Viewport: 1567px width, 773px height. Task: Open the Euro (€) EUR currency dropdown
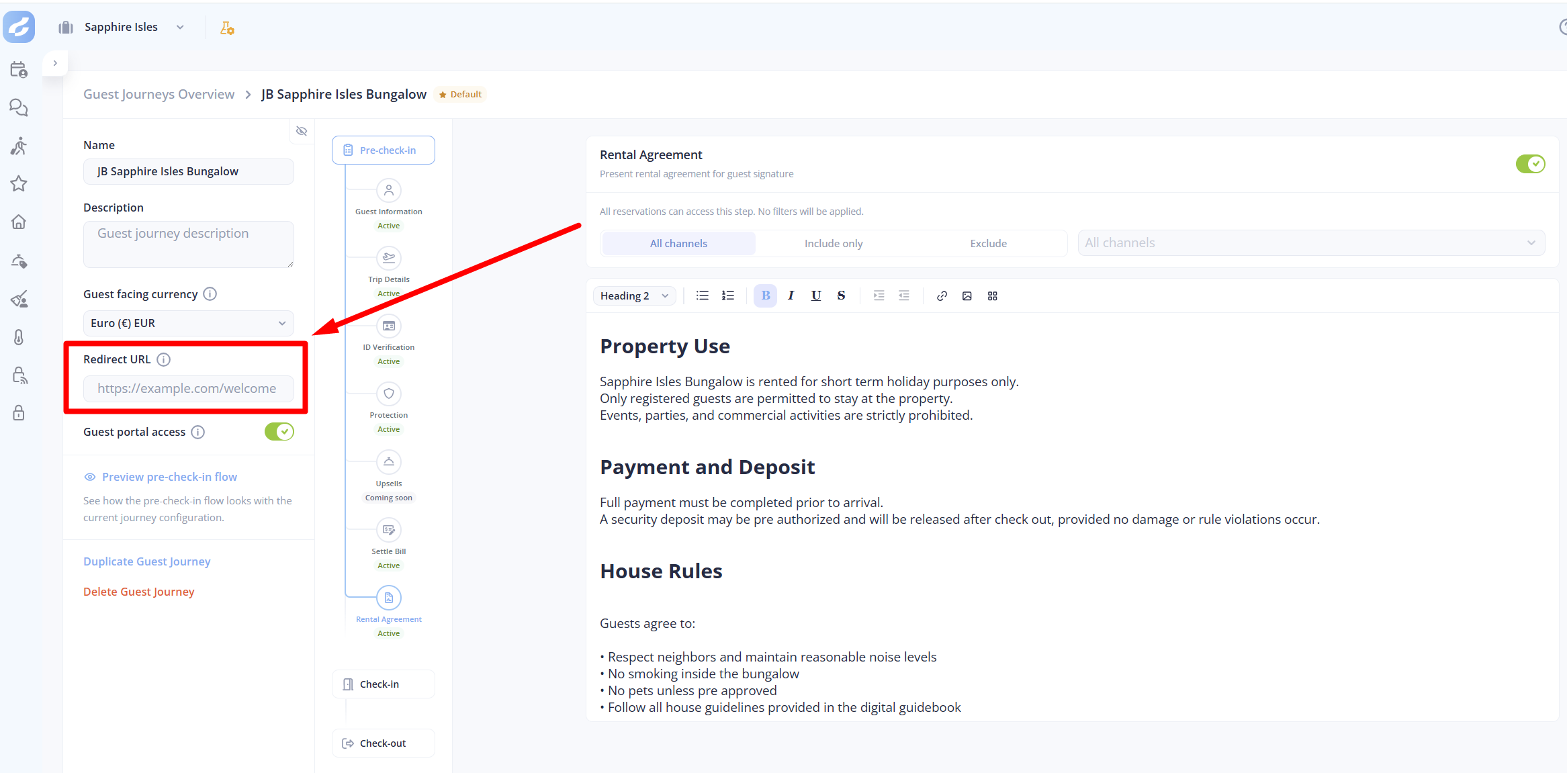(189, 323)
